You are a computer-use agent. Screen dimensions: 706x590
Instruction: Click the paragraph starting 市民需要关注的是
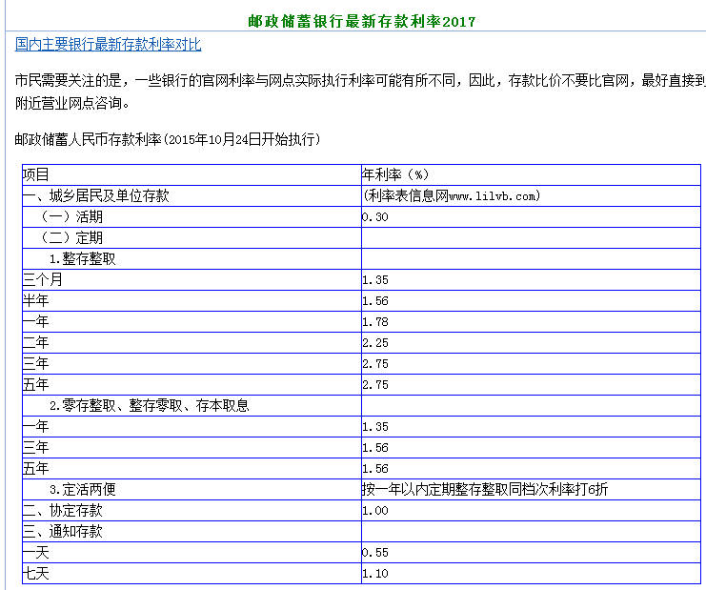(x=360, y=92)
